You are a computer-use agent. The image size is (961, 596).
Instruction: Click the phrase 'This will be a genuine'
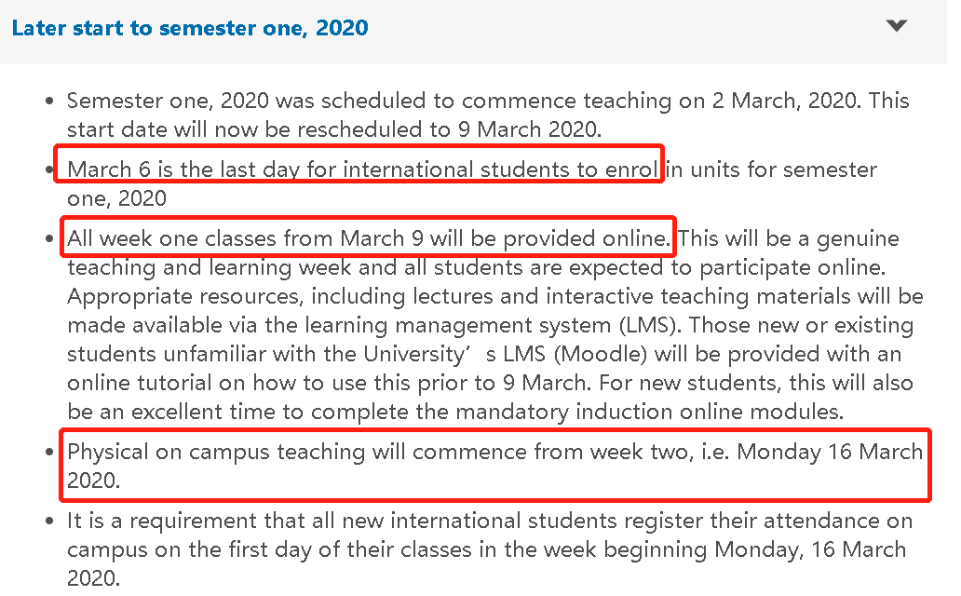point(788,238)
